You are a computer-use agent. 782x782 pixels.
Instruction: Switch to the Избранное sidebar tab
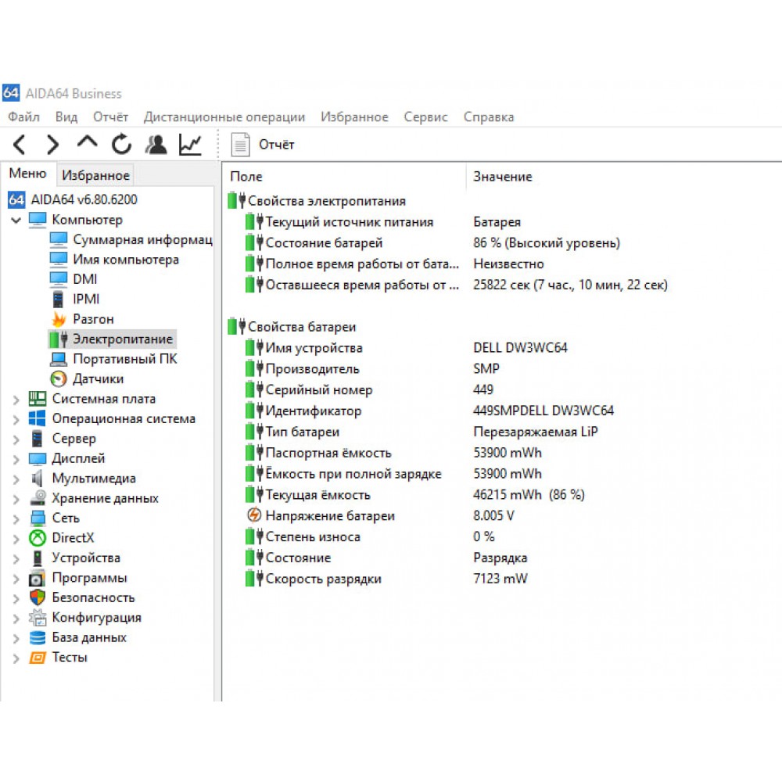95,175
